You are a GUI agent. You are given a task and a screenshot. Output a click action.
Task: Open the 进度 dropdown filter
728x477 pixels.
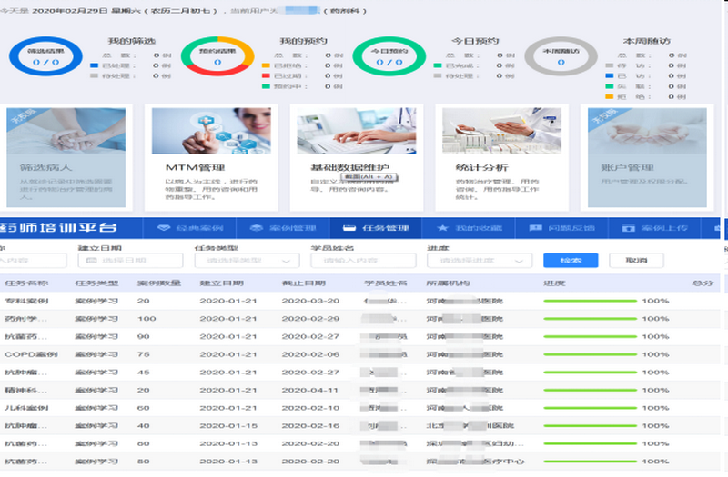pos(479,261)
